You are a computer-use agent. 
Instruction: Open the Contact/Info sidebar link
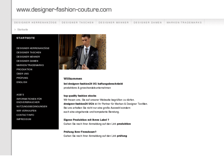[25, 115]
